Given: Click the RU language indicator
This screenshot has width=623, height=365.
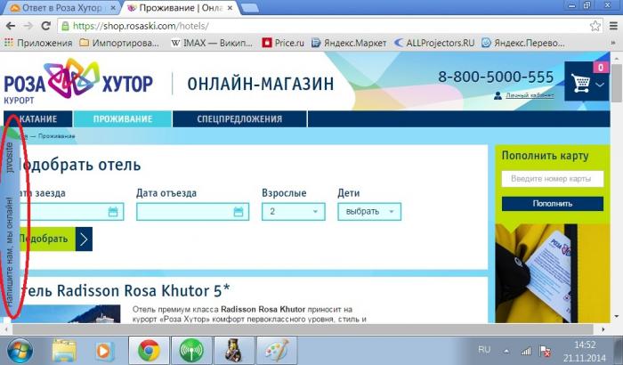Looking at the screenshot, I should [484, 350].
